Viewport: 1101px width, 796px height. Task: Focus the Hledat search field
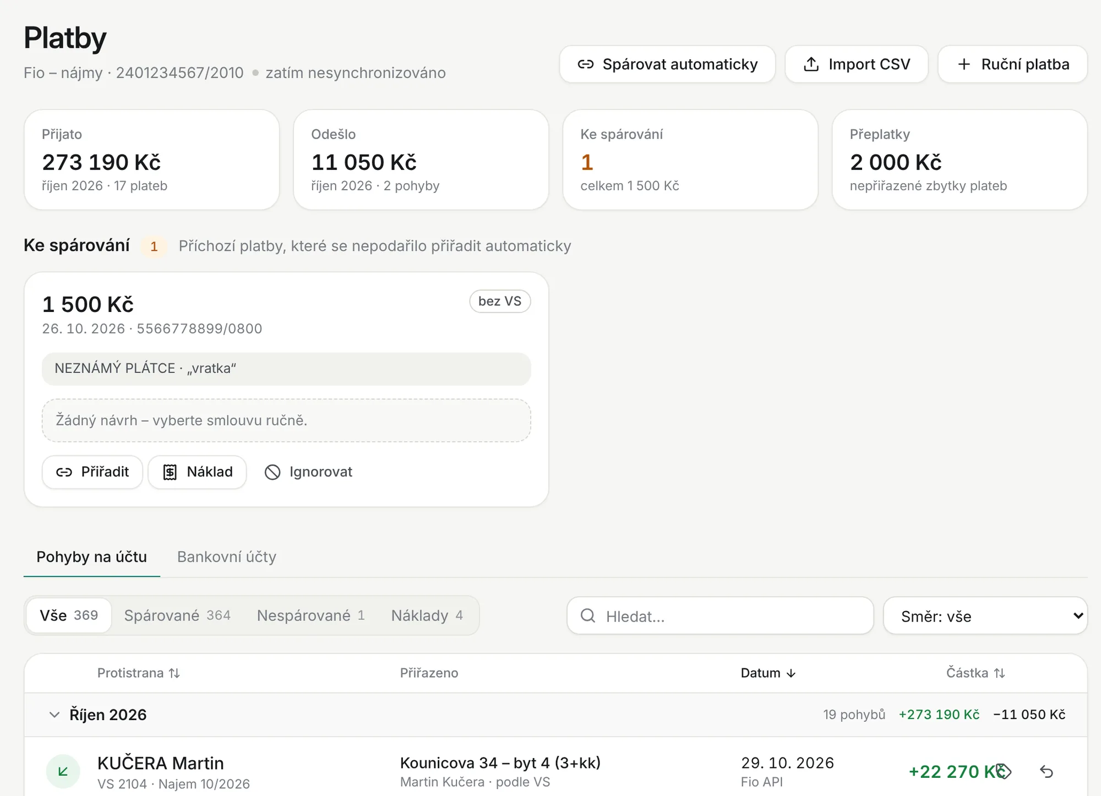click(x=720, y=616)
